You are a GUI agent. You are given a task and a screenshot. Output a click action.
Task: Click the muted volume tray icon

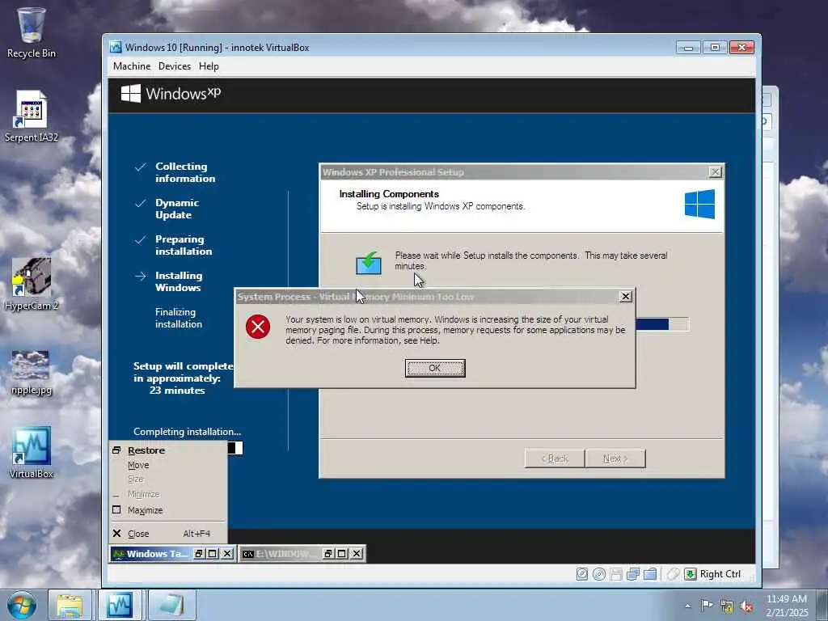pyautogui.click(x=746, y=606)
